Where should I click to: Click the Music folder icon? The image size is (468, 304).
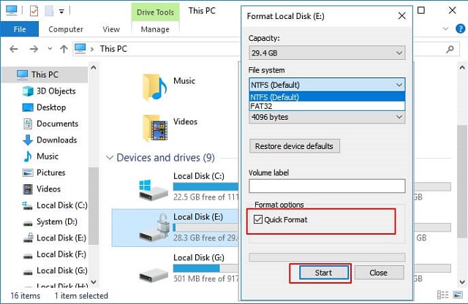(154, 87)
